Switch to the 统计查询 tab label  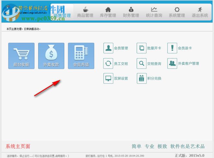[x=154, y=16]
